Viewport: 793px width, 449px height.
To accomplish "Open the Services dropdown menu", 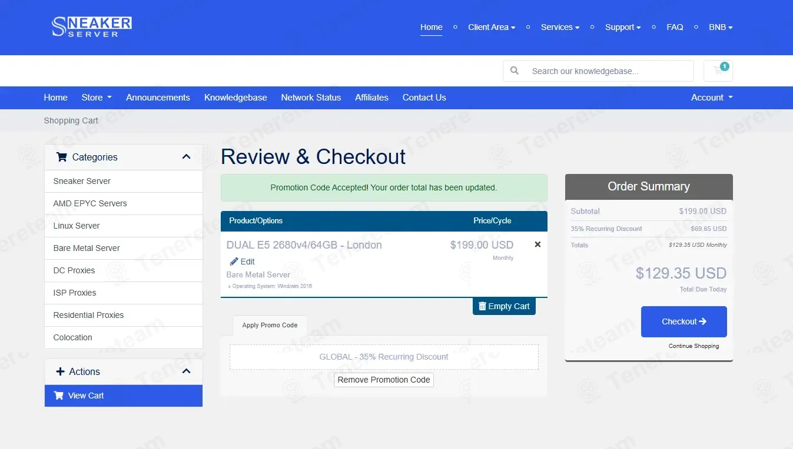I will coord(560,27).
